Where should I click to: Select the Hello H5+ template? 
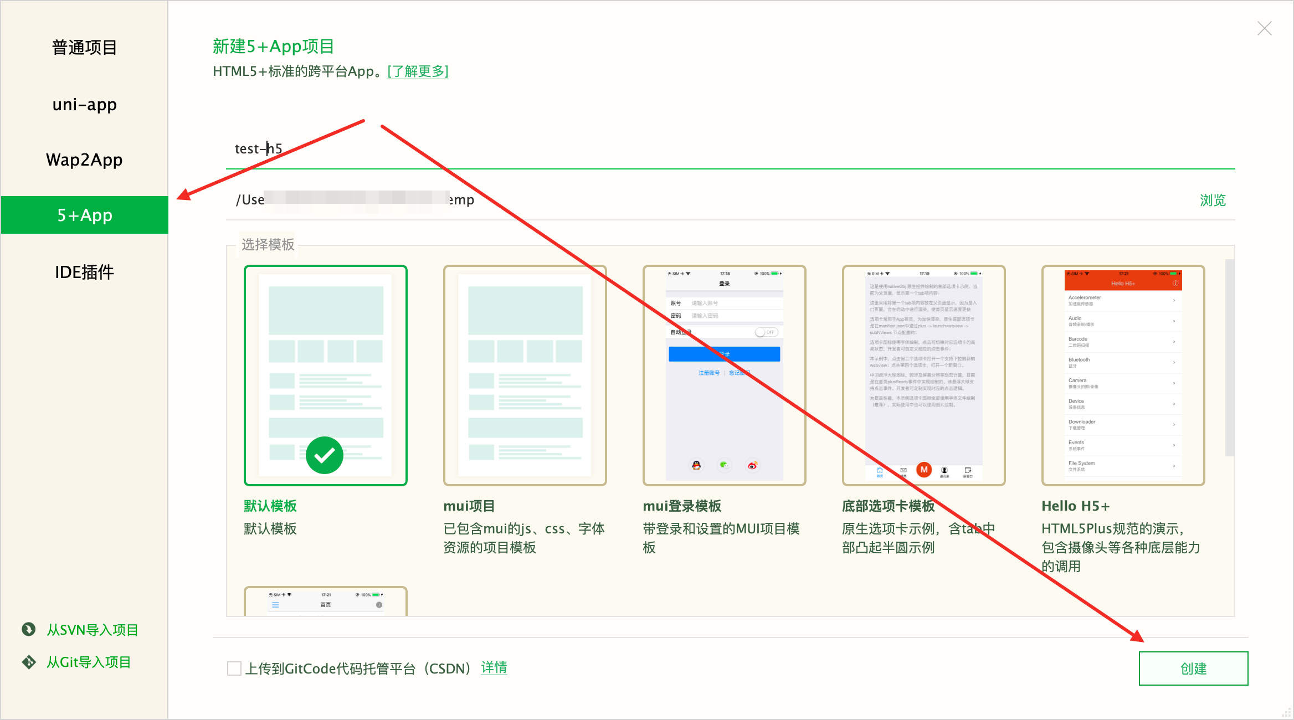click(x=1123, y=376)
